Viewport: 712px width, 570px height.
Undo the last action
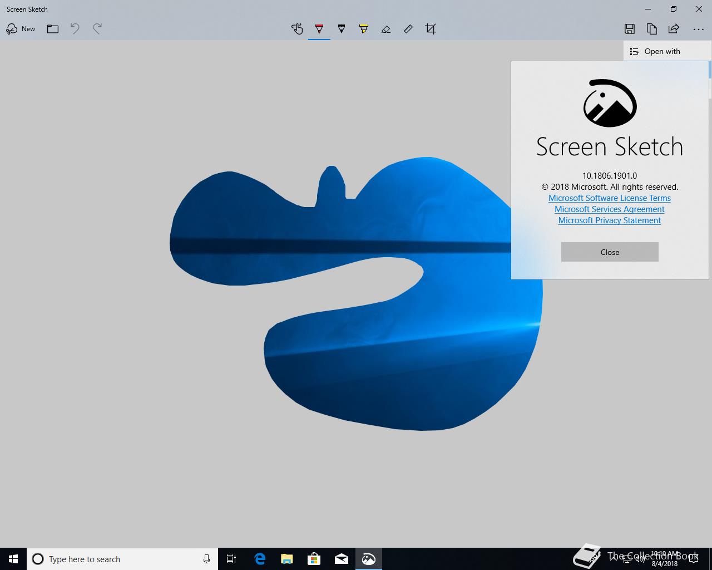pyautogui.click(x=75, y=29)
